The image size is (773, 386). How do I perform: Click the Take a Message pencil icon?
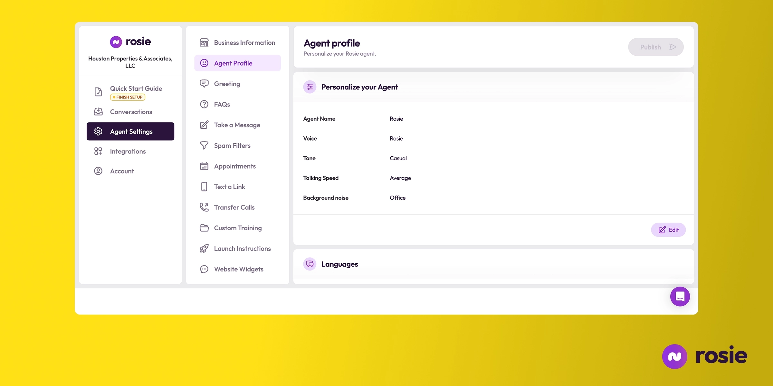[204, 125]
